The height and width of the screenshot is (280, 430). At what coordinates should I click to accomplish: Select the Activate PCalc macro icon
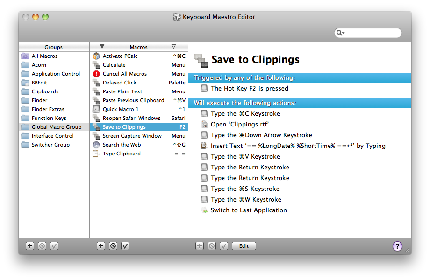(96, 56)
